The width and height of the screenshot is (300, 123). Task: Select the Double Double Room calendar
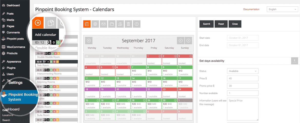(57, 55)
